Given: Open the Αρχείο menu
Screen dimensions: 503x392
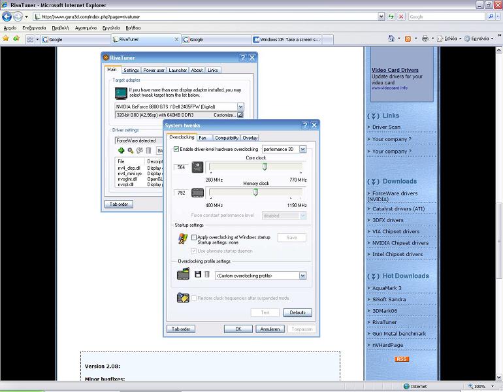Looking at the screenshot, I should coord(10,28).
